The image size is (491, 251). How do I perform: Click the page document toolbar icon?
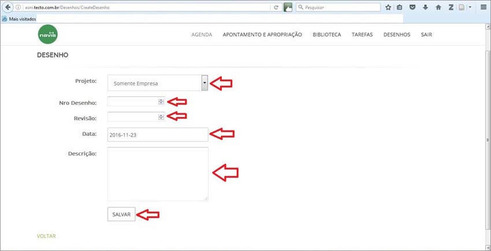pyautogui.click(x=462, y=7)
